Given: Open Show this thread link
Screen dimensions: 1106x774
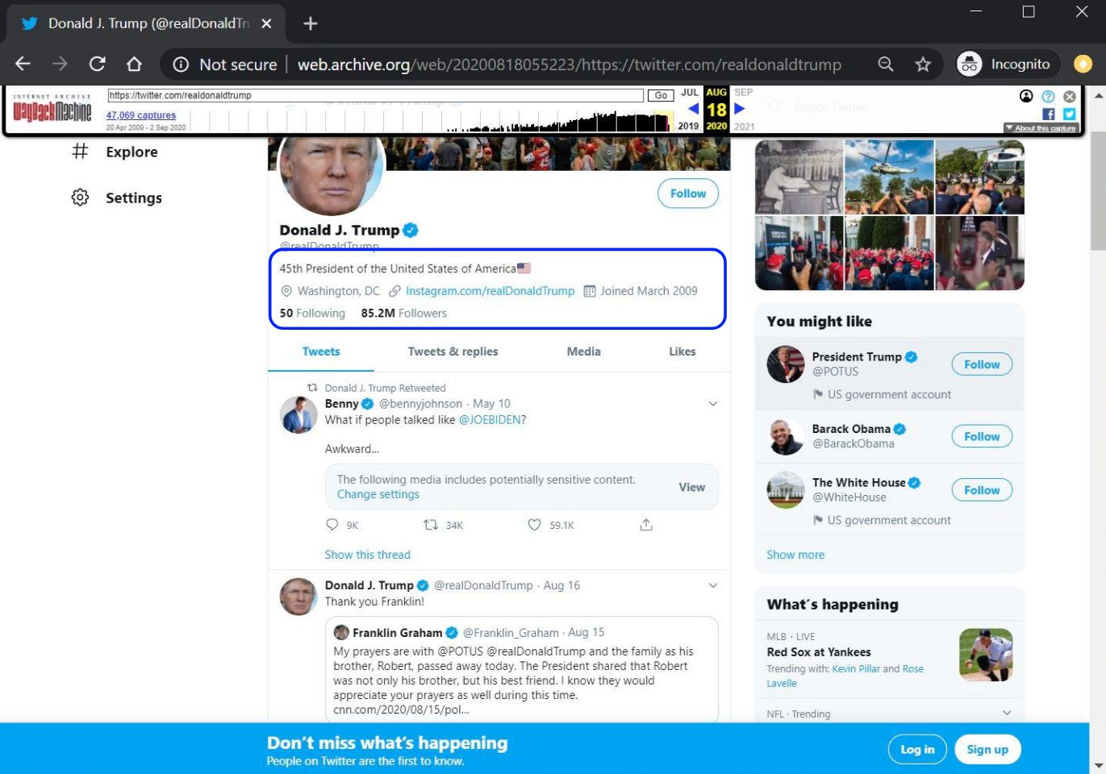Looking at the screenshot, I should coord(367,555).
